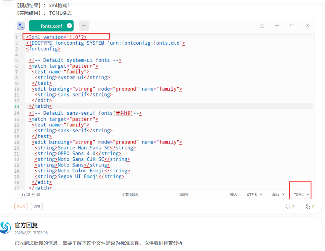Click line number 13 in gutter
This screenshot has width=325, height=251.
click(16, 106)
